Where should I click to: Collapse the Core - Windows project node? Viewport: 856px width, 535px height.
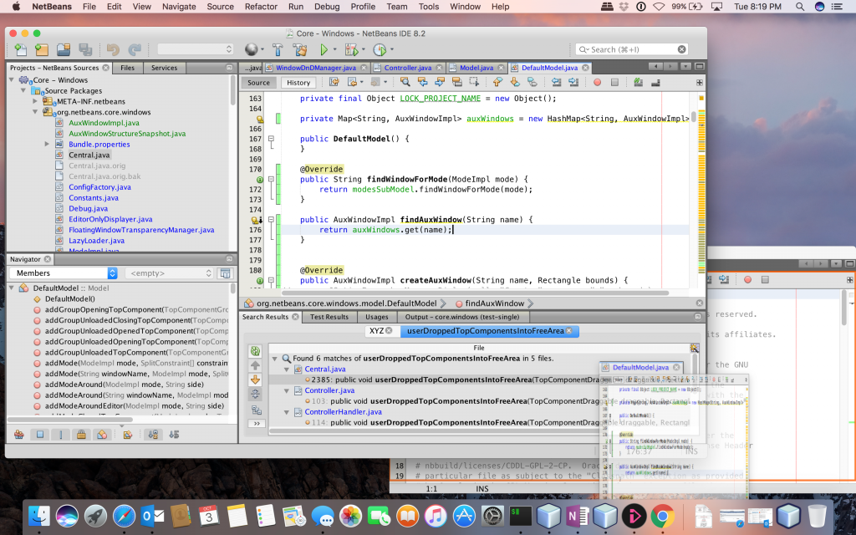12,79
